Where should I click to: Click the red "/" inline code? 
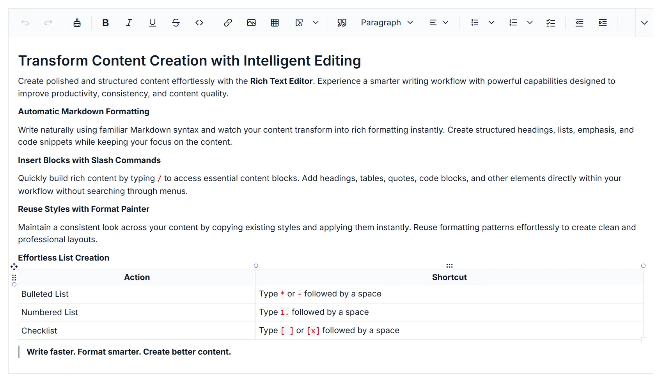click(x=159, y=179)
